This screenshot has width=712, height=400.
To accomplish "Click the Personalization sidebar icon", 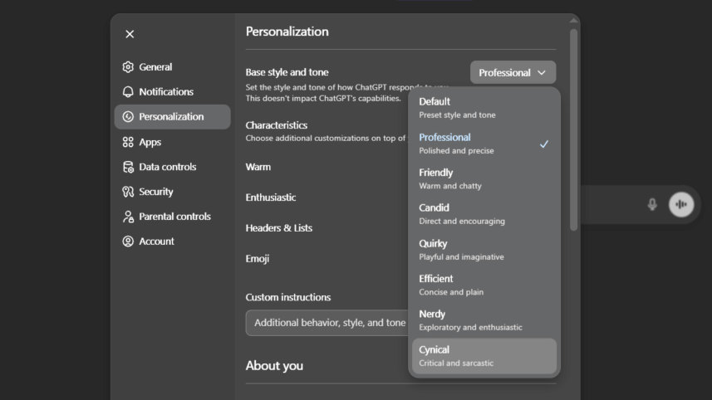I will click(128, 116).
